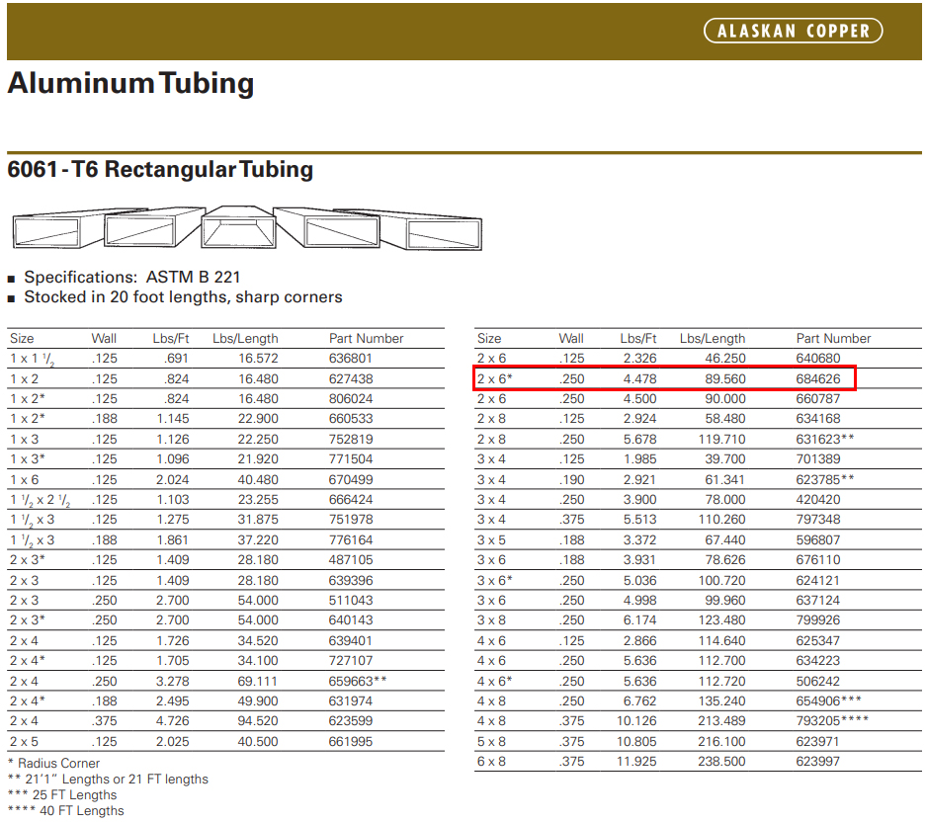Click the highlighted part number 684626
927x823 pixels.
coord(818,378)
